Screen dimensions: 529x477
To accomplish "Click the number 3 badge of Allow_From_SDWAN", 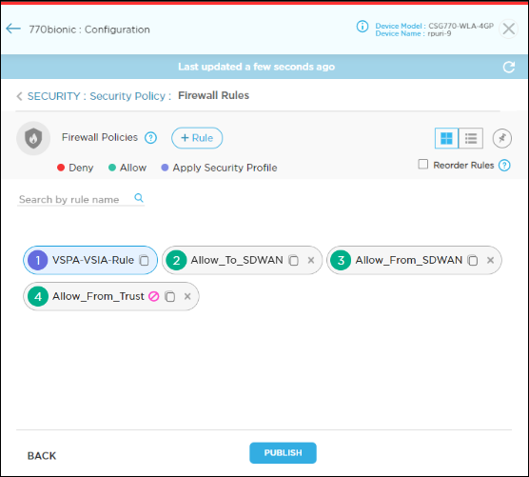I will [x=341, y=260].
